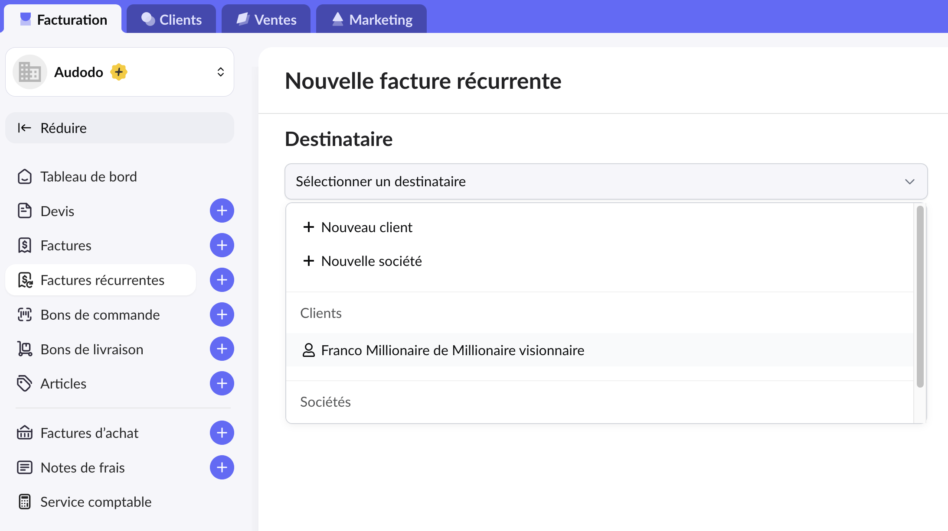Click the Audodo premium badge icon
The image size is (948, 531).
tap(118, 72)
